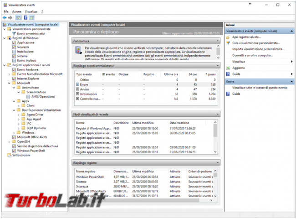Click the AMSI/Operational log icon
This screenshot has height=219, width=296.
(x=28, y=96)
